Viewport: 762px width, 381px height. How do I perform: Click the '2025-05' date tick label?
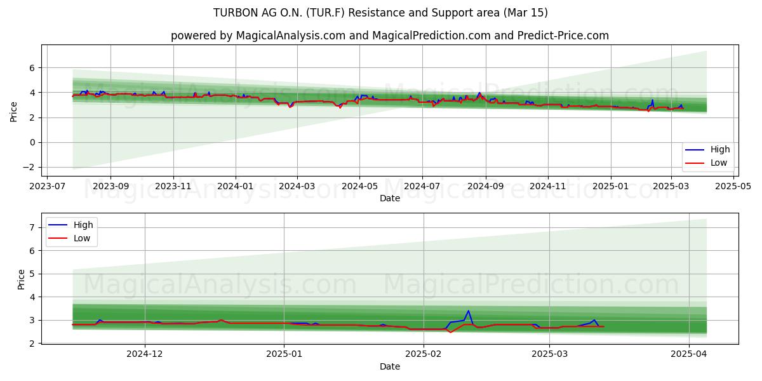(733, 187)
